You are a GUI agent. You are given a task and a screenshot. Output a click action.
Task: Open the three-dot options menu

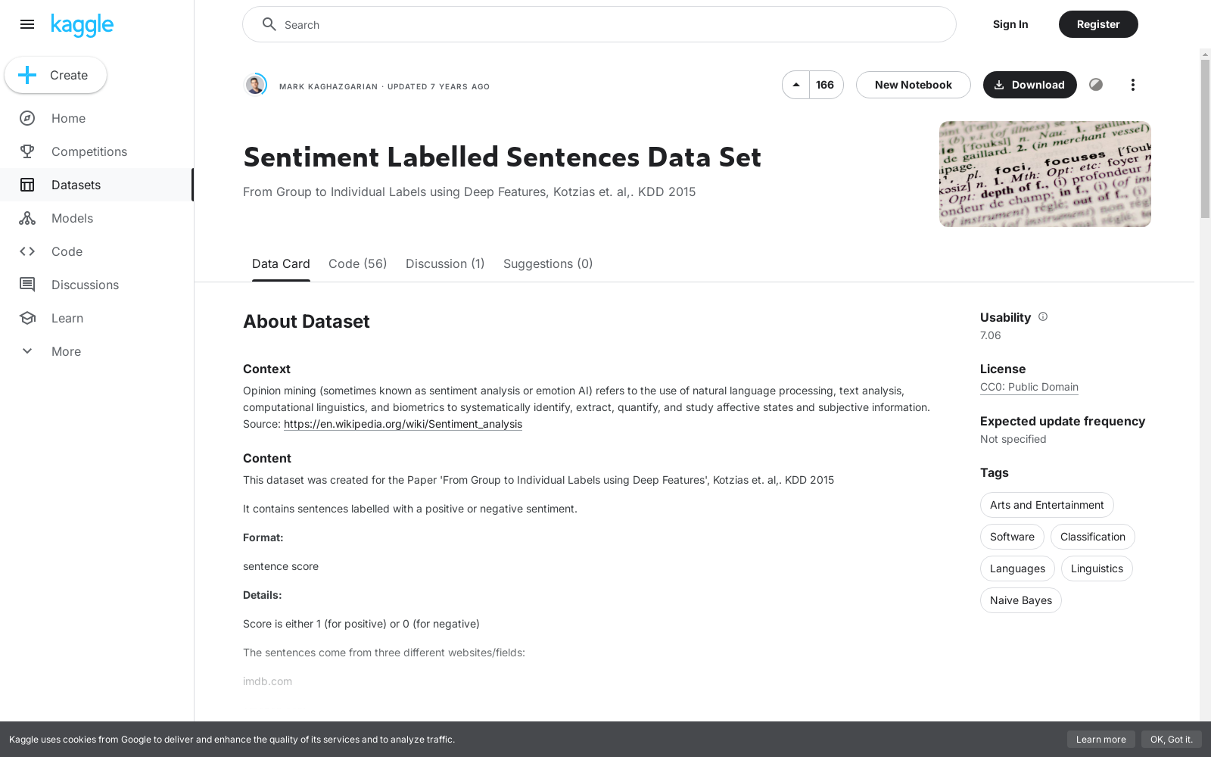[1132, 85]
